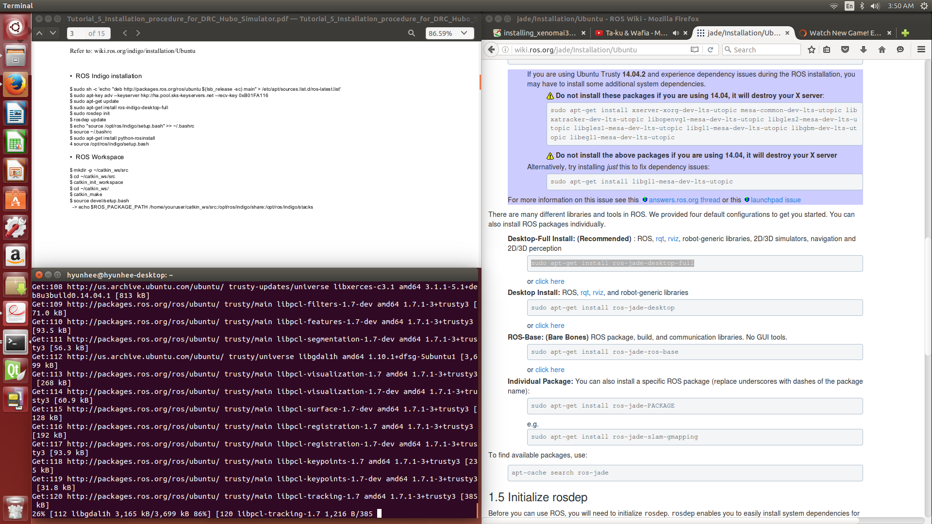
Task: Open the Wi-Fi network indicator
Action: point(833,6)
